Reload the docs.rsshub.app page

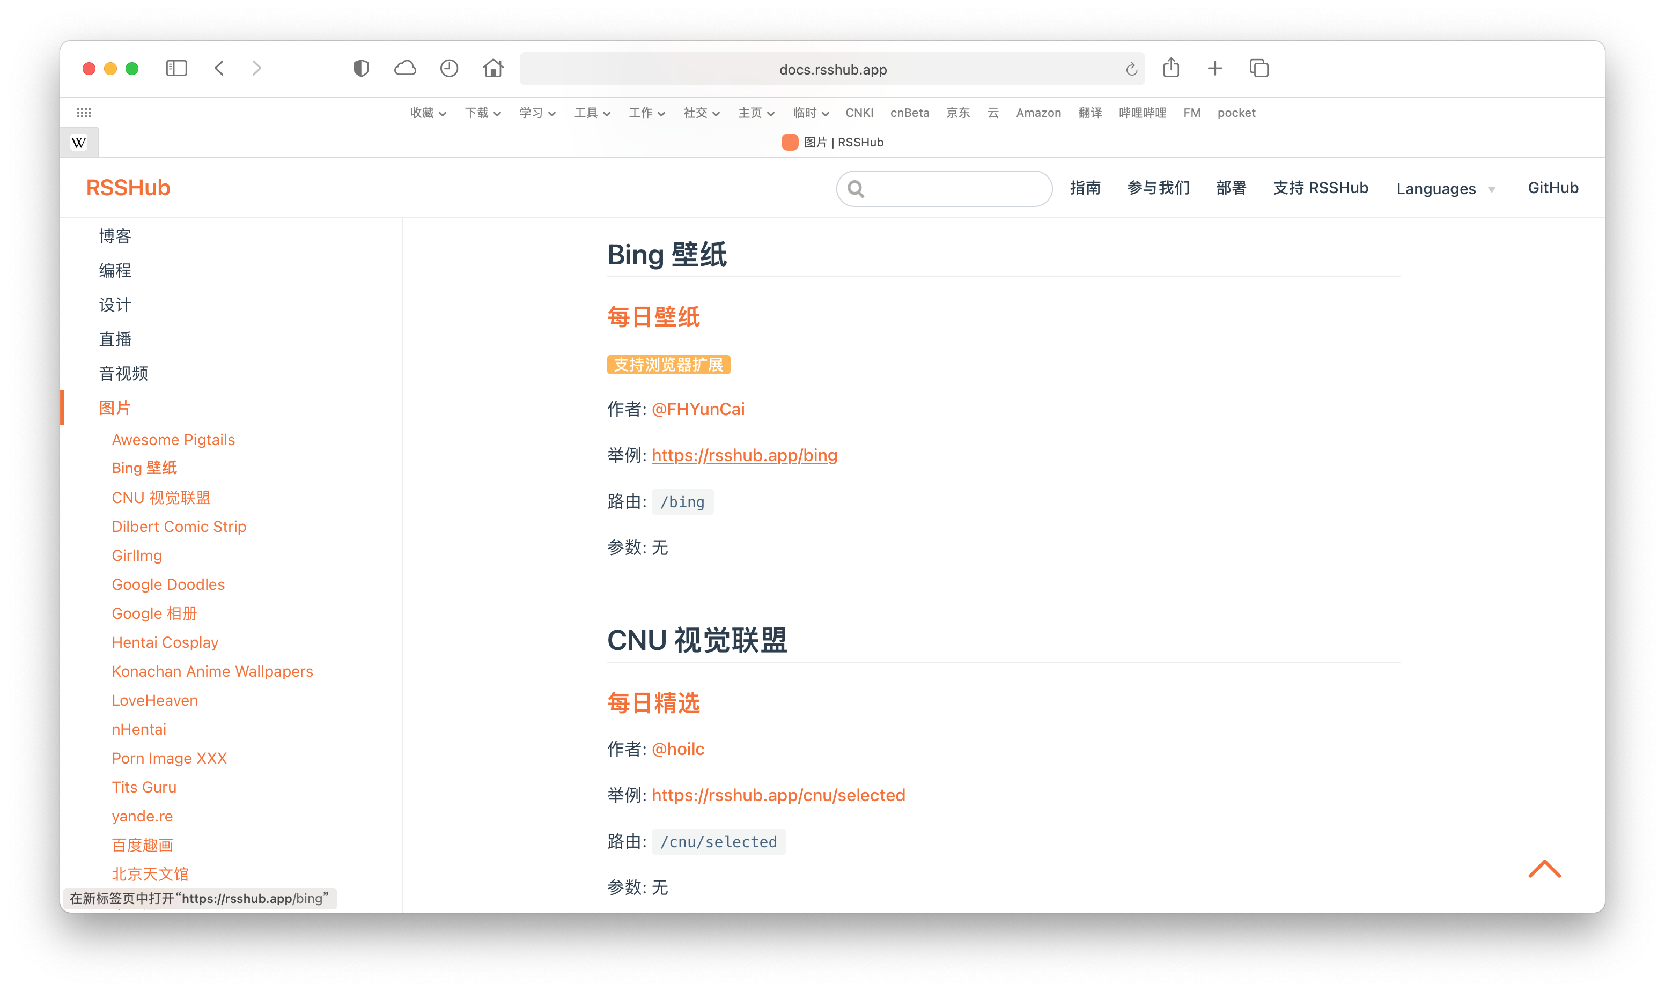pos(1131,70)
